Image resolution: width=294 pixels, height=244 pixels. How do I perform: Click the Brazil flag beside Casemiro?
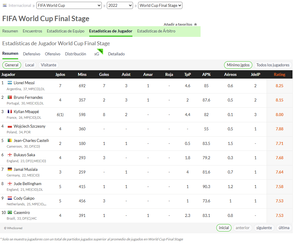click(10, 212)
